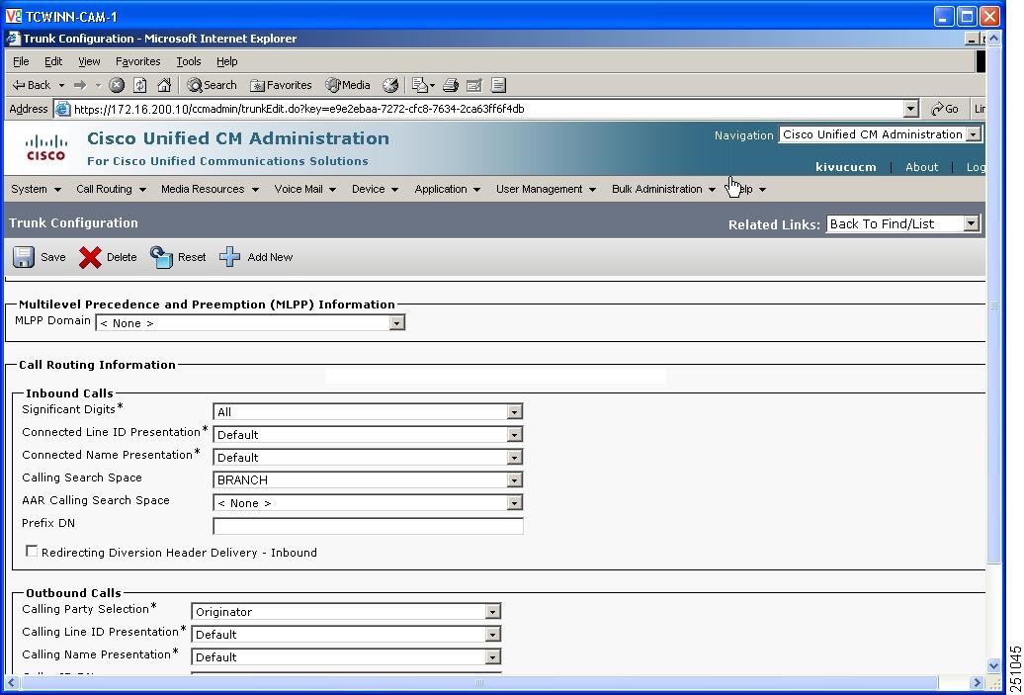This screenshot has width=1024, height=695.
Task: Click the Home icon in IE toolbar
Action: coord(164,85)
